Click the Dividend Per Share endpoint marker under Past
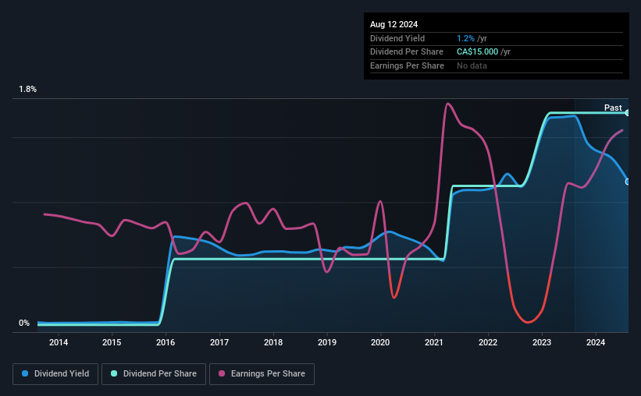 [x=627, y=113]
